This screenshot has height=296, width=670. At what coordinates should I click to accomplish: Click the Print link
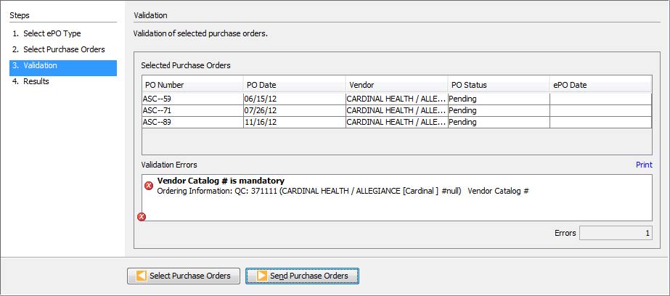[643, 165]
